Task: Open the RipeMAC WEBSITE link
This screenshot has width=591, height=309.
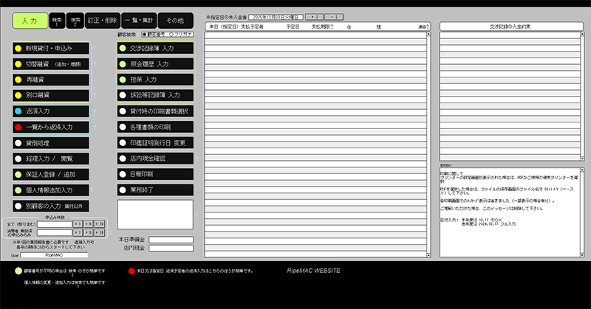Action: 314,271
